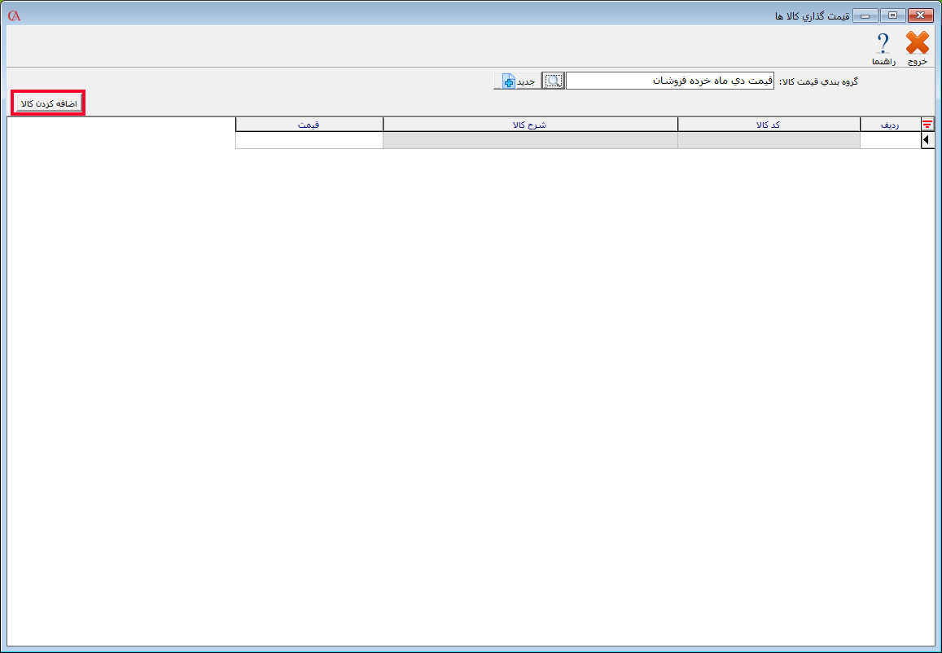This screenshot has height=653, width=942.
Task: Click the app logo in title bar
Action: pyautogui.click(x=14, y=15)
